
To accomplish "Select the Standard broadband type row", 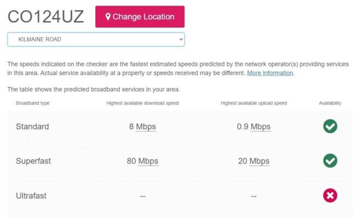I will [x=180, y=127].
